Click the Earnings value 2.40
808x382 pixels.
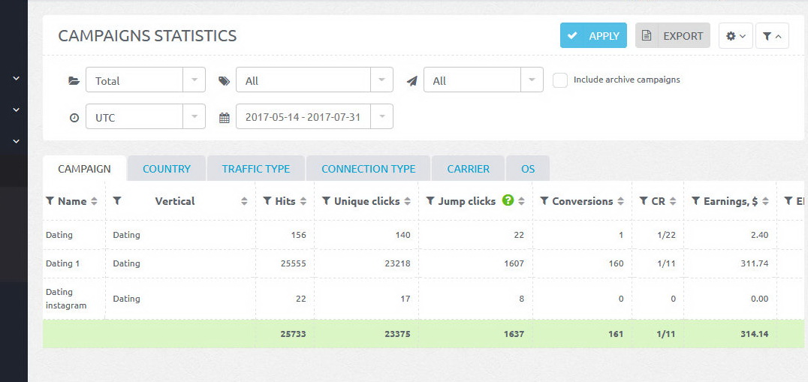click(759, 235)
